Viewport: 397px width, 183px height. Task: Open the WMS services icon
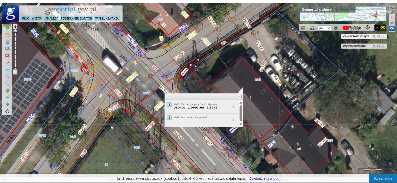(x=312, y=28)
